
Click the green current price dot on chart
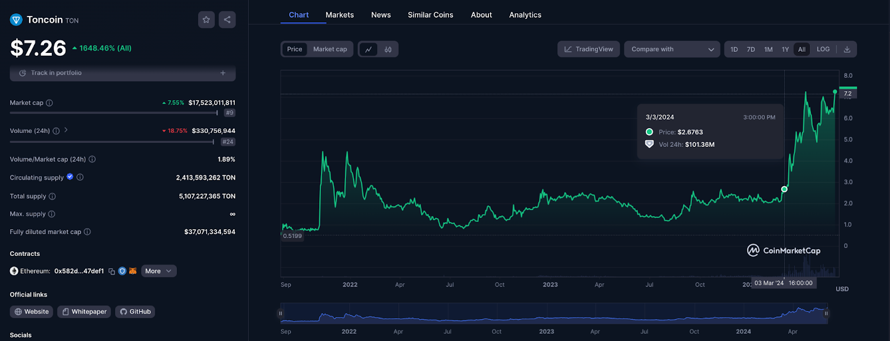(835, 92)
